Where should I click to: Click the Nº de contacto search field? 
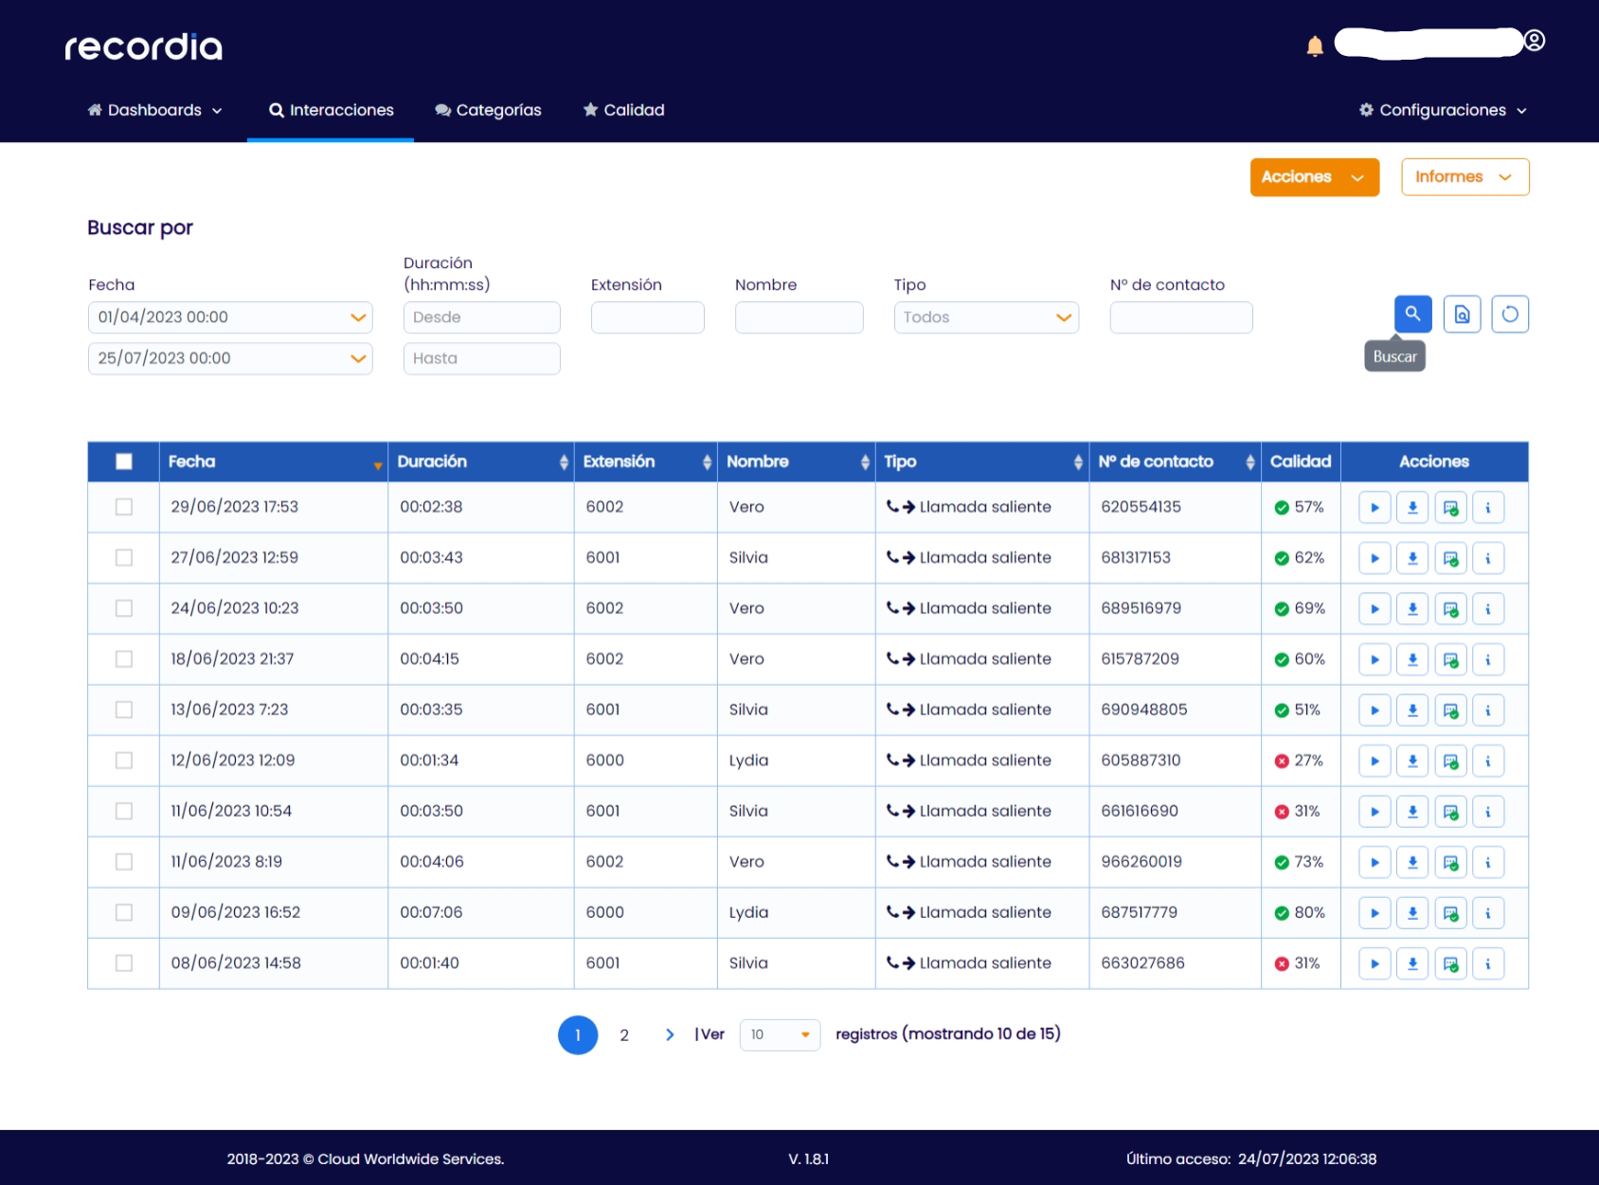point(1180,317)
